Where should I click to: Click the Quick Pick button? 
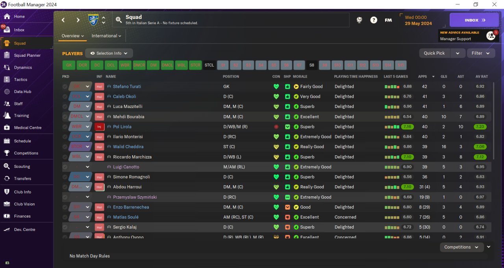(435, 53)
